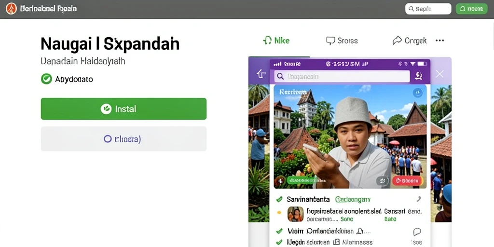This screenshot has width=494, height=247.
Task: Click the search box inside the phone preview
Action: (342, 76)
